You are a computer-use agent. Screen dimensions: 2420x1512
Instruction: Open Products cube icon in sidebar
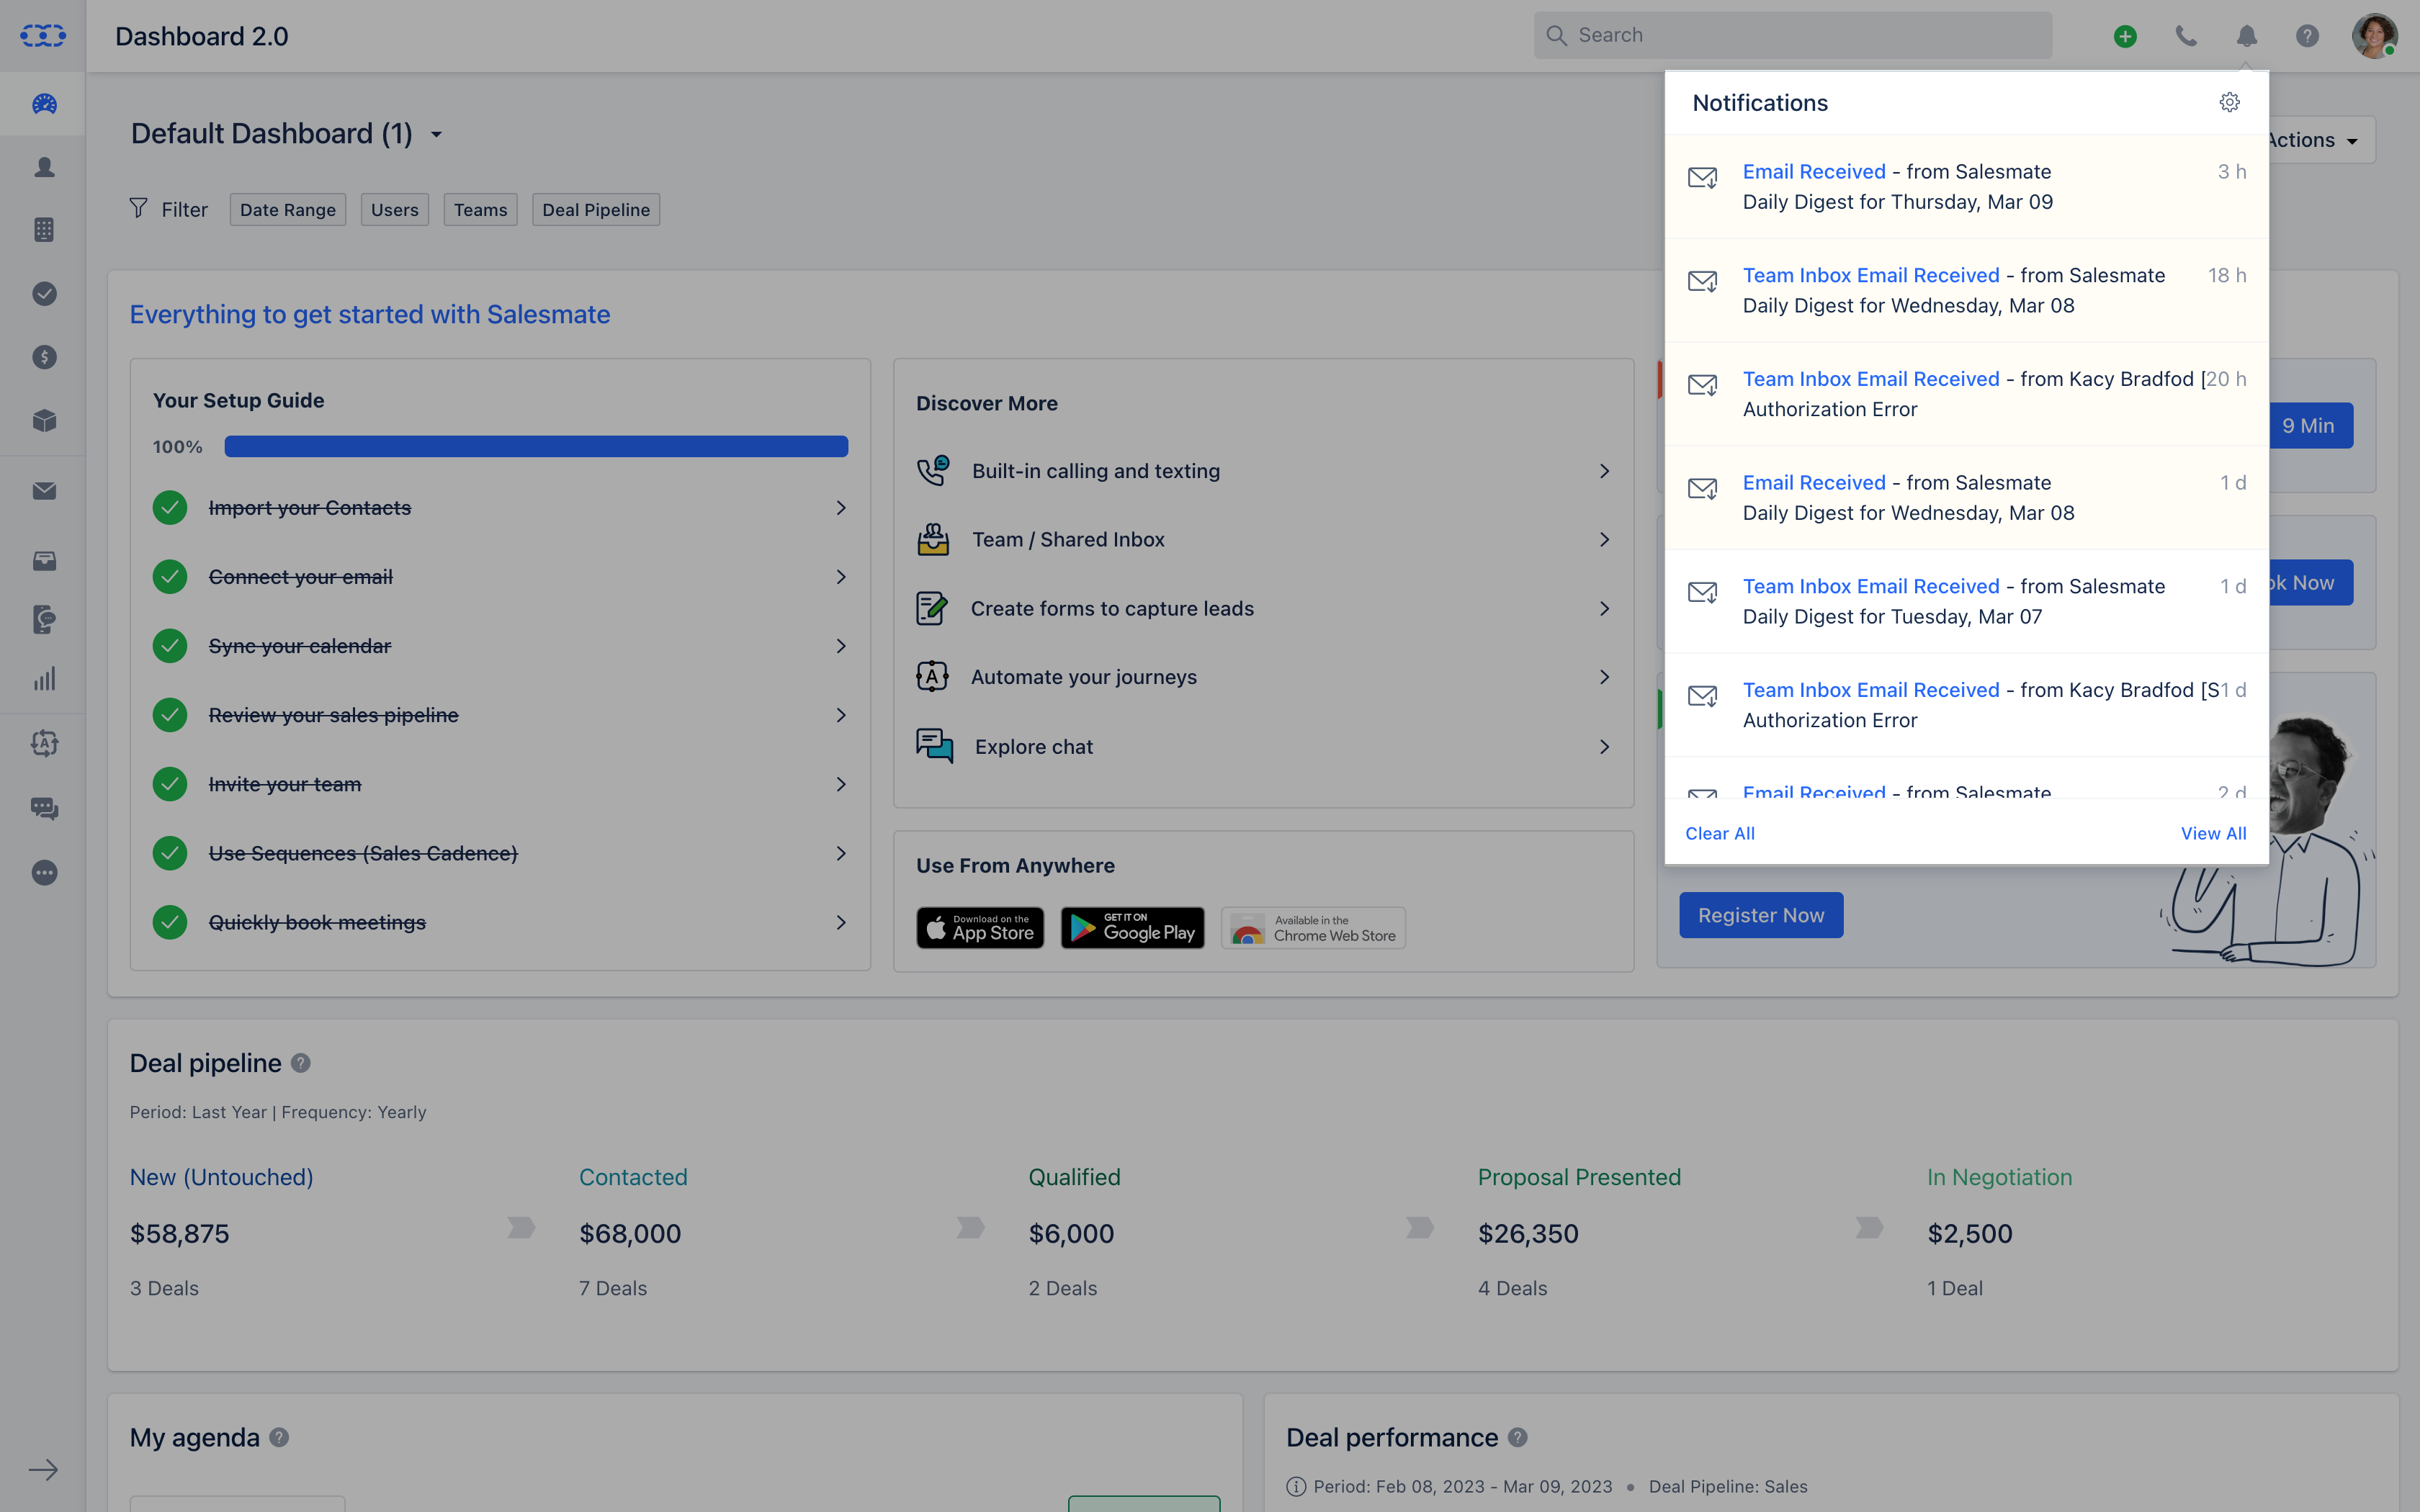click(44, 421)
